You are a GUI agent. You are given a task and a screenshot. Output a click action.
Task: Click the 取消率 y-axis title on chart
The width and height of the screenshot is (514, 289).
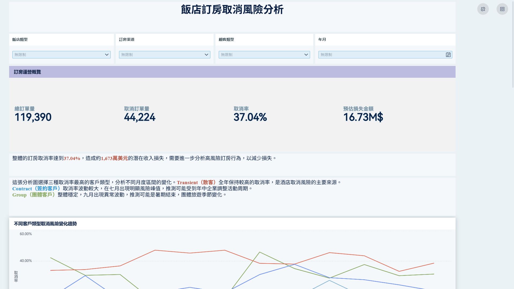pos(16,277)
